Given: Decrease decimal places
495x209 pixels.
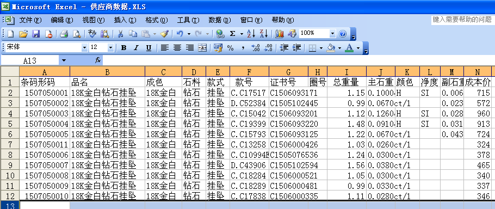Looking at the screenshot, I should click(x=268, y=48).
